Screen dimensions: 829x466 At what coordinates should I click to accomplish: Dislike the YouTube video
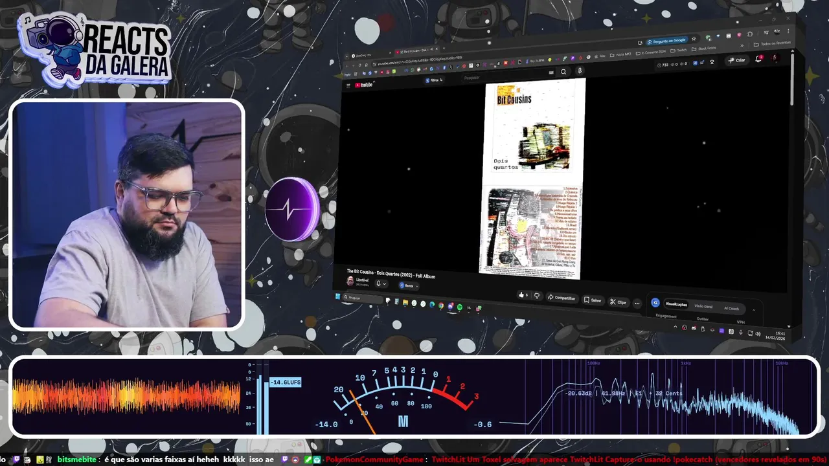pos(537,296)
